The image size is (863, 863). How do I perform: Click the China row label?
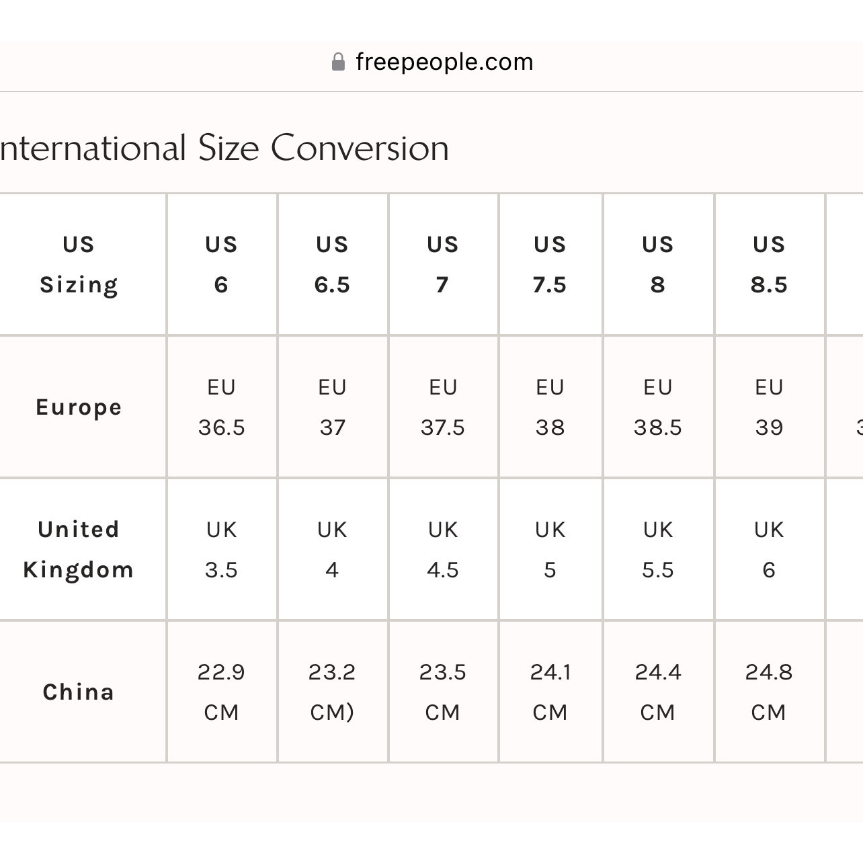(x=79, y=692)
